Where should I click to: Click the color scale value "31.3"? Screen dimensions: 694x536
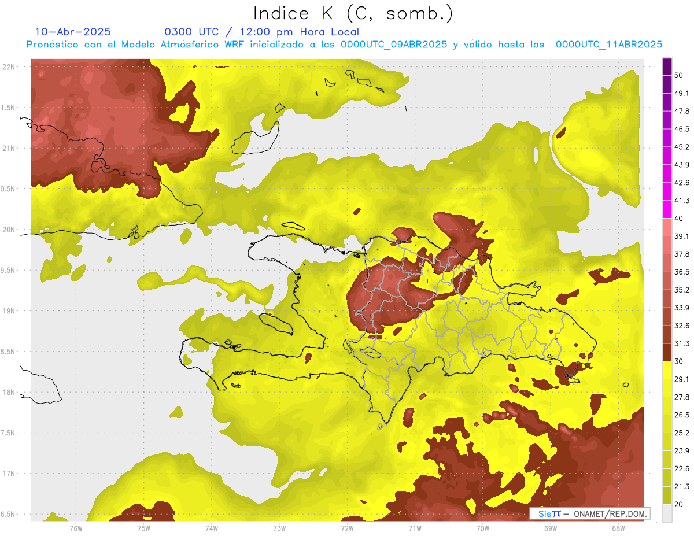pos(682,344)
